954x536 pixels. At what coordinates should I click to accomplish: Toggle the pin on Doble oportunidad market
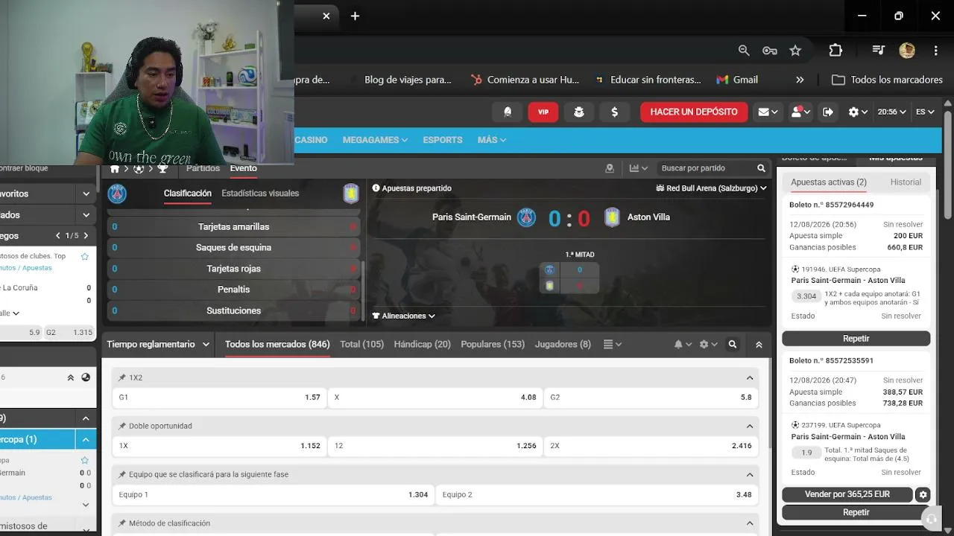pyautogui.click(x=122, y=426)
